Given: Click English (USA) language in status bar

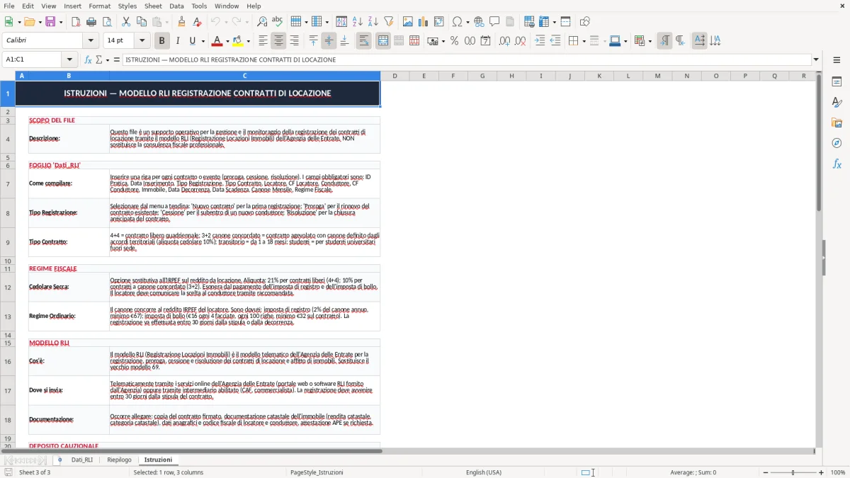Looking at the screenshot, I should click(x=484, y=472).
